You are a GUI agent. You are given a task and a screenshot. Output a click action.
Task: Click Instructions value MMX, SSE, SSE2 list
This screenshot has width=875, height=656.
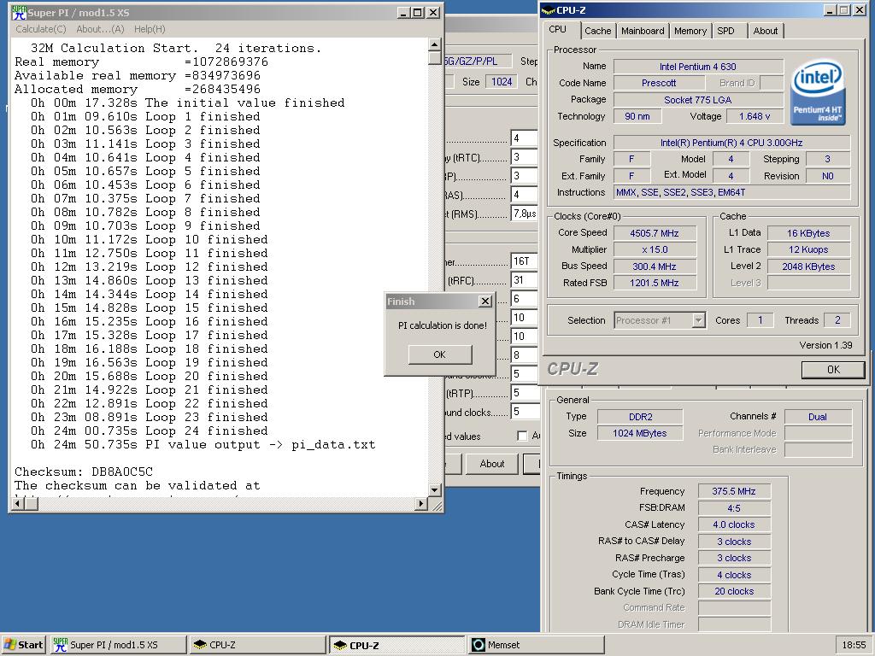coord(731,192)
